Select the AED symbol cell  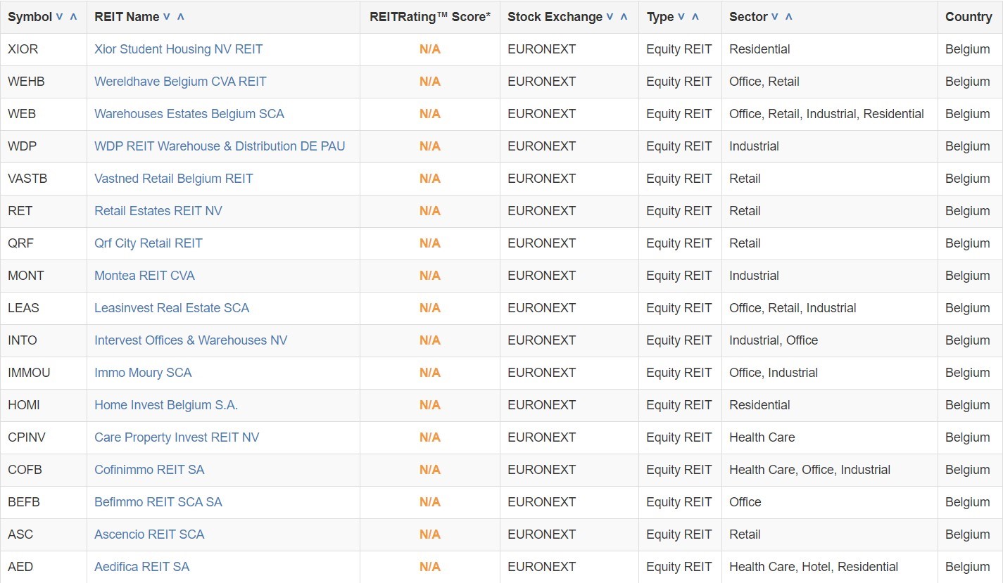pos(44,567)
